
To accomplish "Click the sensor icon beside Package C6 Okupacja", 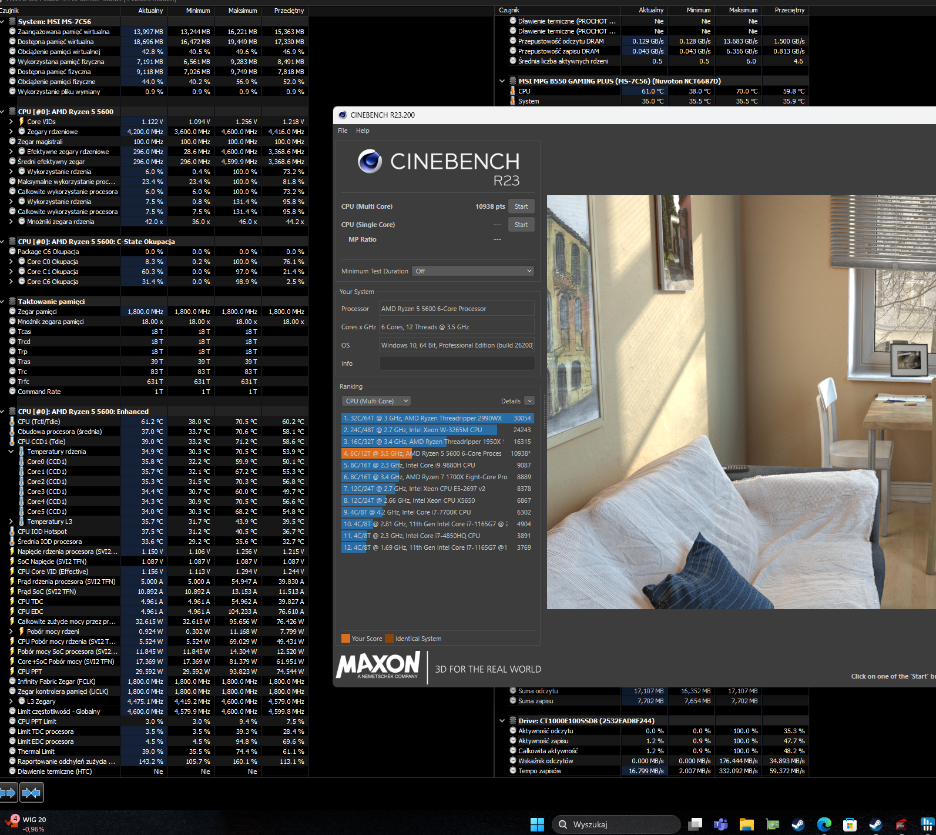I will click(12, 252).
